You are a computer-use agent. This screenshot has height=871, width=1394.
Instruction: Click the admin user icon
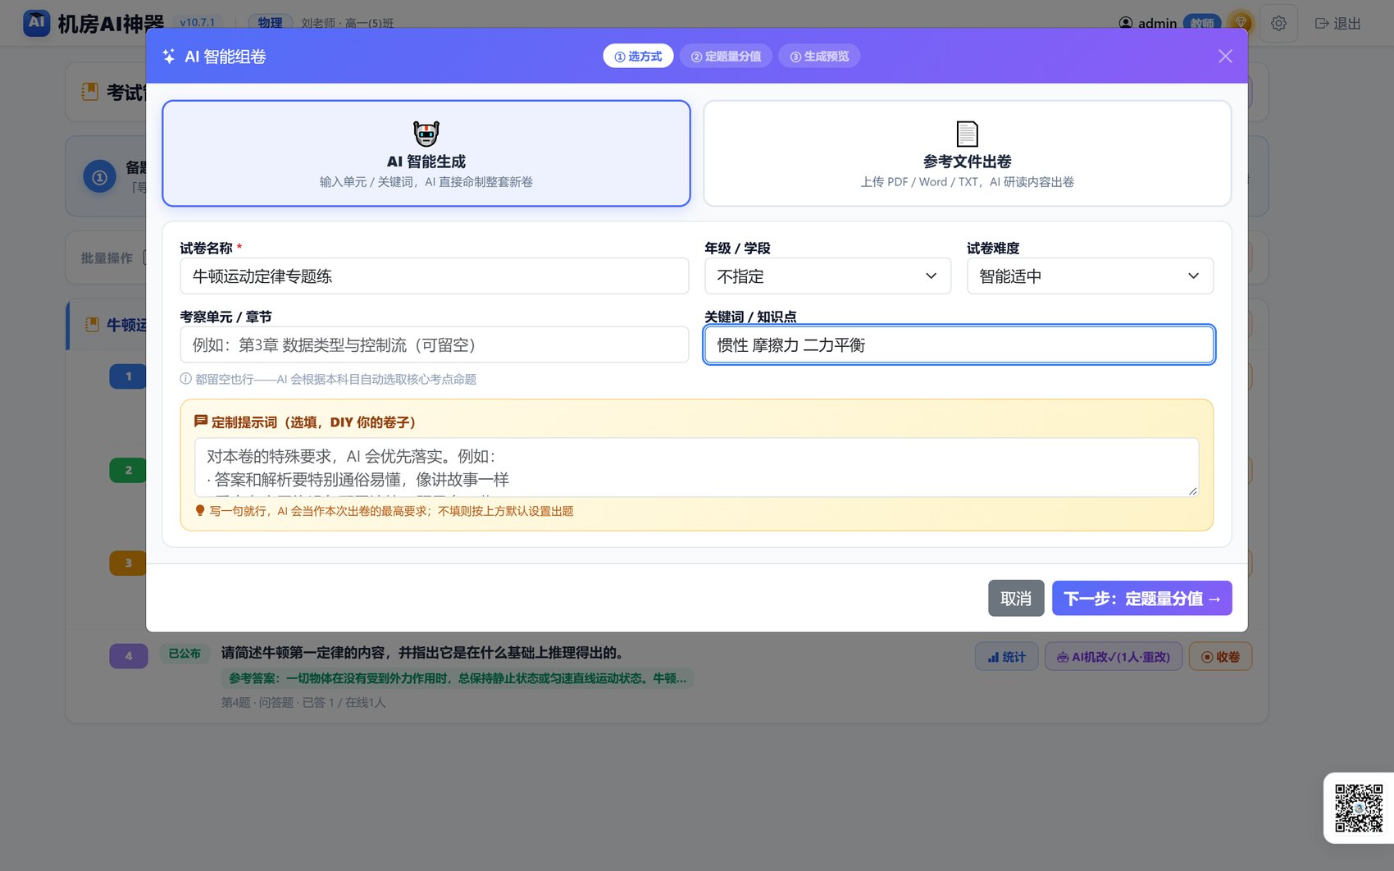pos(1126,23)
